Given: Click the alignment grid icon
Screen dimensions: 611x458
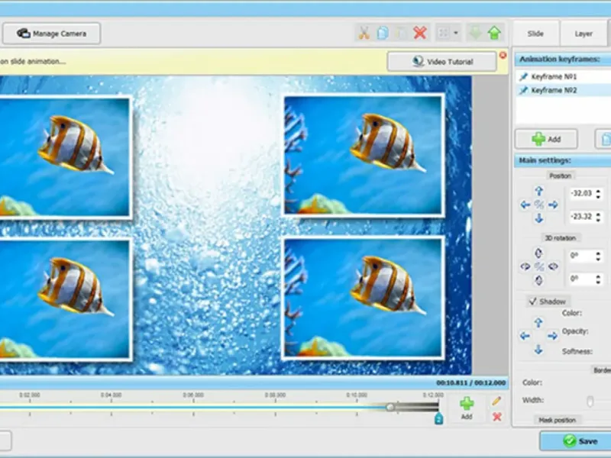Looking at the screenshot, I should tap(444, 33).
